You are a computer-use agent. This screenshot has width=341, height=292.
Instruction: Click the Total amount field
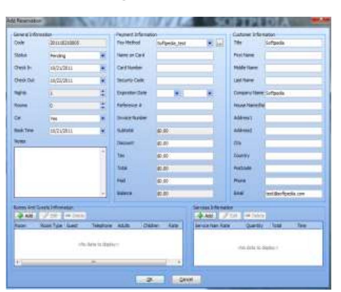pyautogui.click(x=185, y=168)
